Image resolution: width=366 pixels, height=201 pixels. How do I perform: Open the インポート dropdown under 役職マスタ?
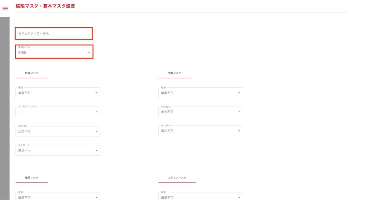click(x=201, y=131)
